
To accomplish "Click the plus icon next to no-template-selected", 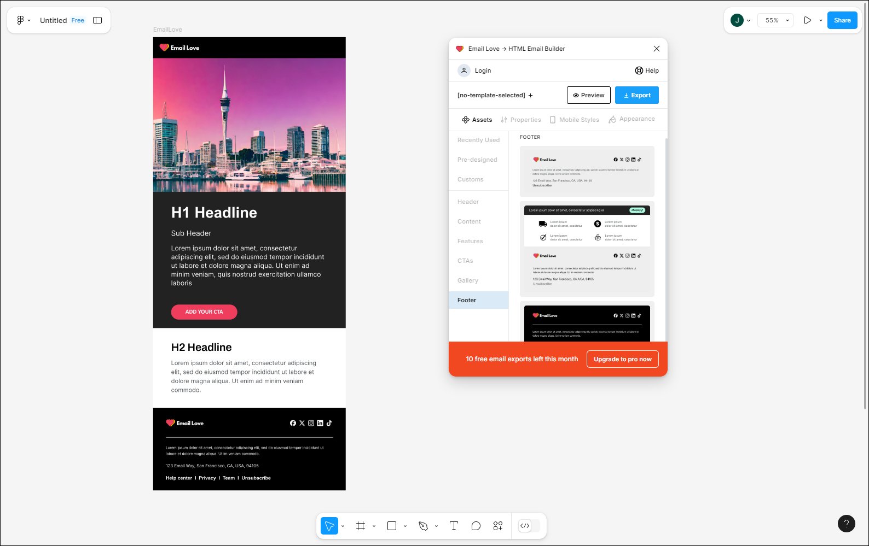I will point(530,95).
